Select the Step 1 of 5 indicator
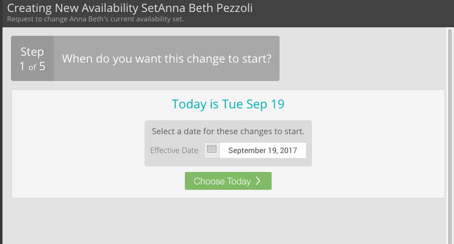 point(32,58)
